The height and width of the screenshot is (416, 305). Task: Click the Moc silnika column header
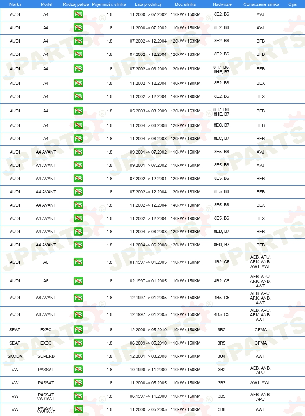185,4
